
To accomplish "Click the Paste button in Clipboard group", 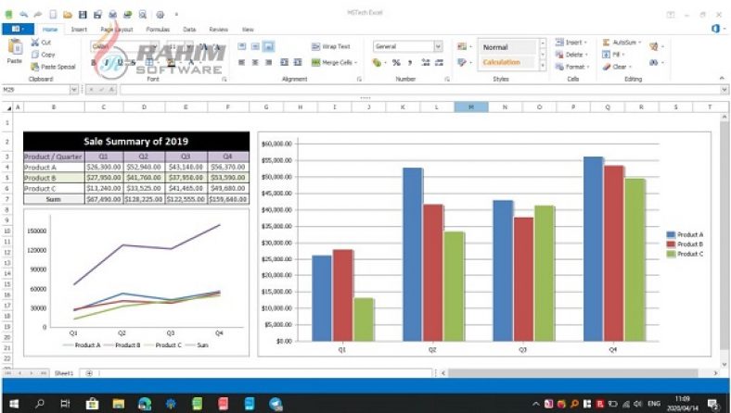I will [x=15, y=52].
